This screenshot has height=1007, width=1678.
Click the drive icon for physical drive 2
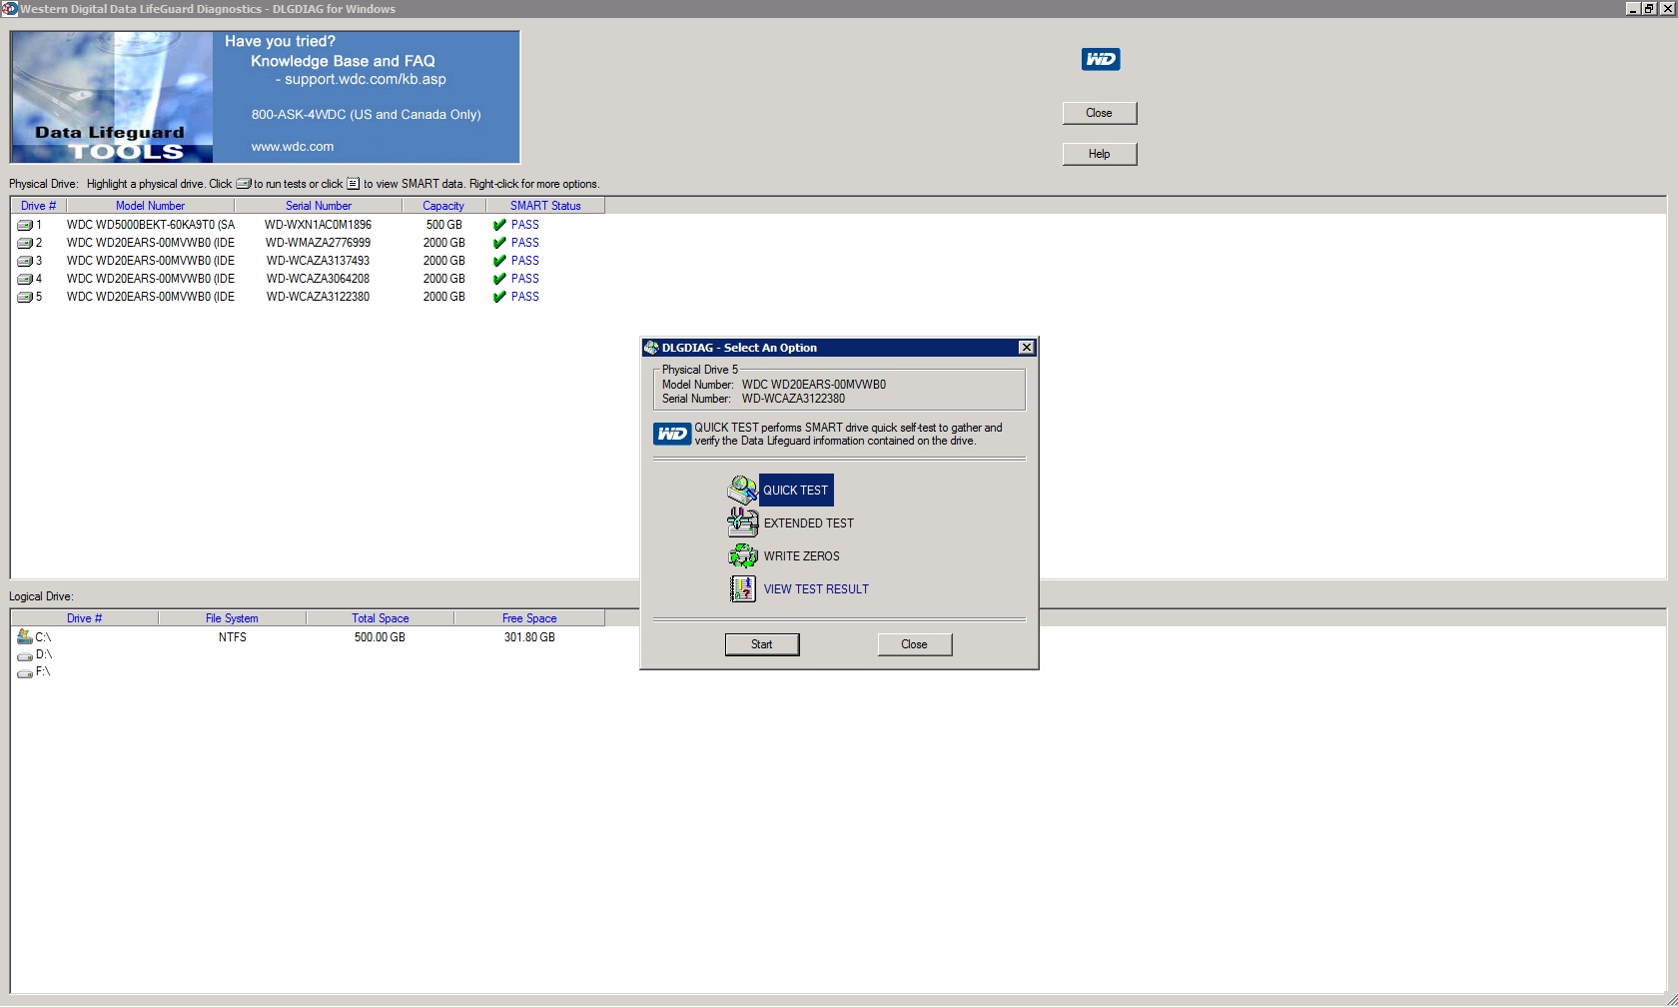(x=25, y=243)
